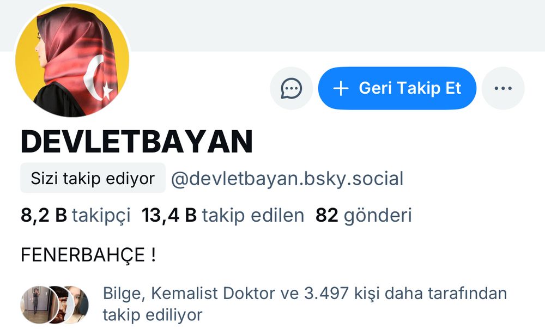View the 8,2 B takipçi followers list
Image resolution: width=545 pixels, height=329 pixels.
pyautogui.click(x=75, y=215)
